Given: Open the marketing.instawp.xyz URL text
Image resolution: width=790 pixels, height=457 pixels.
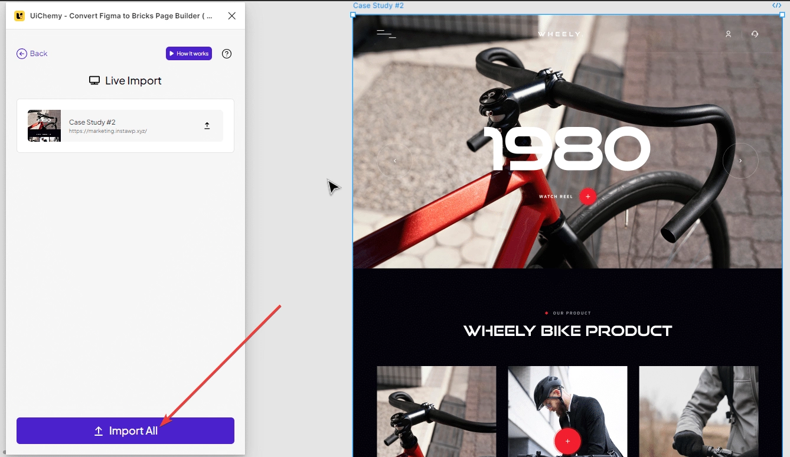Looking at the screenshot, I should pyautogui.click(x=107, y=131).
